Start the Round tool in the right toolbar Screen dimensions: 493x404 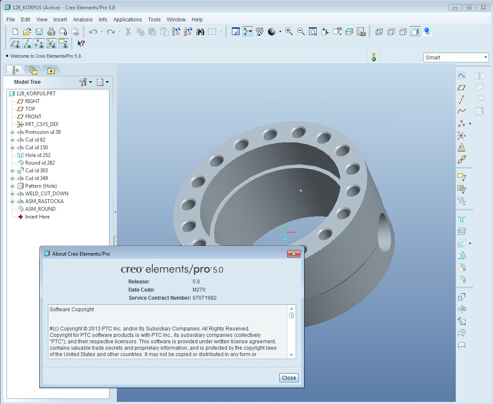(462, 268)
